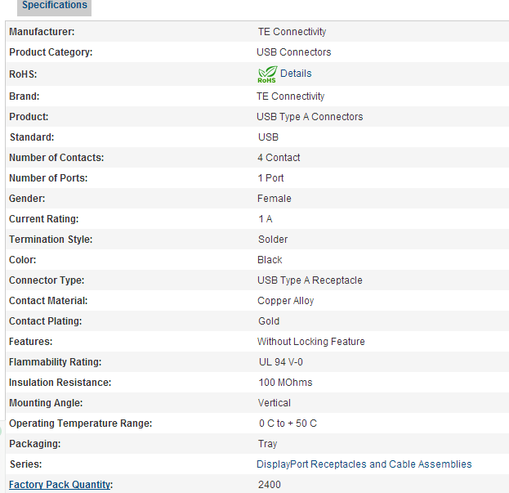Click the Connector Type: label
Screen dimensions: 509x493
pos(47,280)
